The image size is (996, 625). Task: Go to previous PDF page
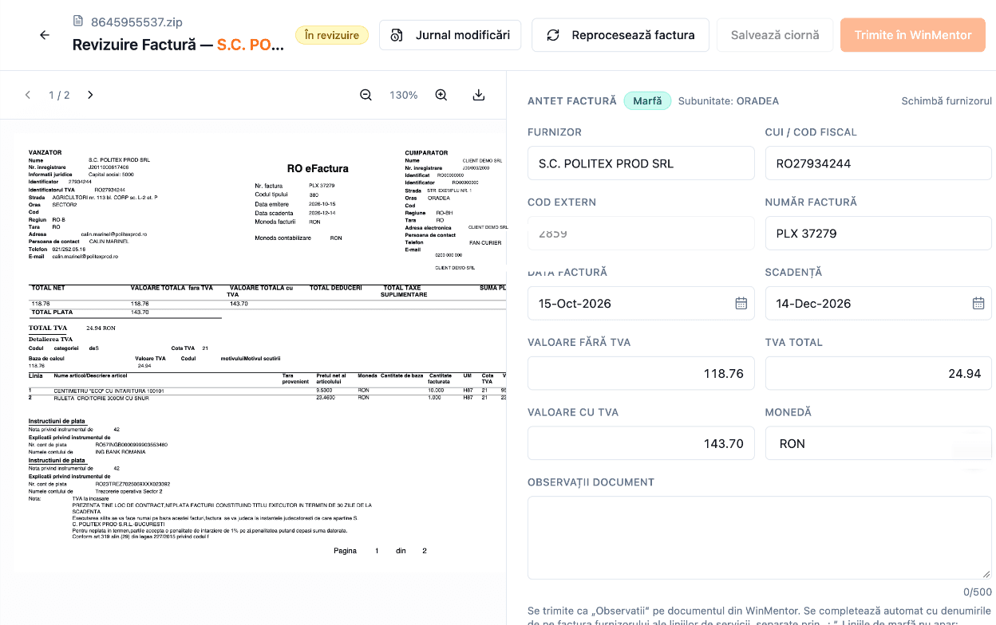(x=28, y=95)
